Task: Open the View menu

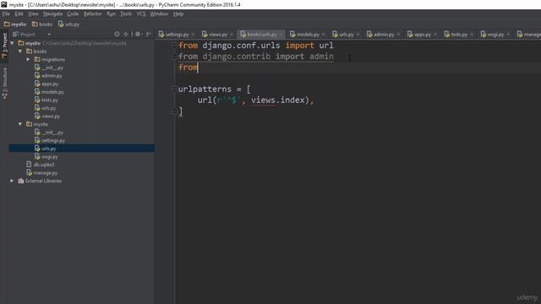Action: 33,14
